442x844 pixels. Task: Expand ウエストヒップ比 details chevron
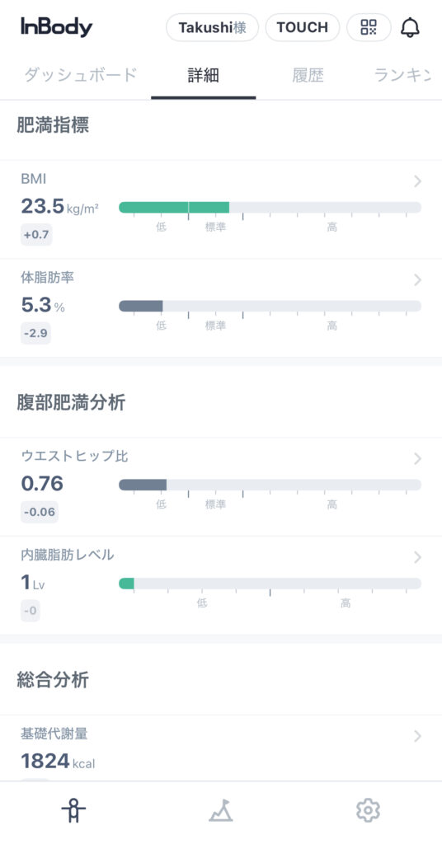pyautogui.click(x=418, y=458)
